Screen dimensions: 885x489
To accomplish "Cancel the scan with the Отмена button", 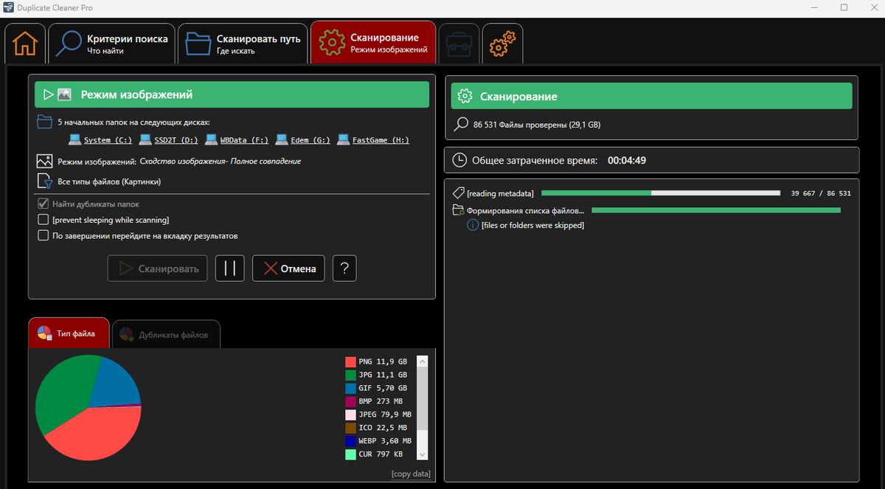I will pyautogui.click(x=288, y=268).
